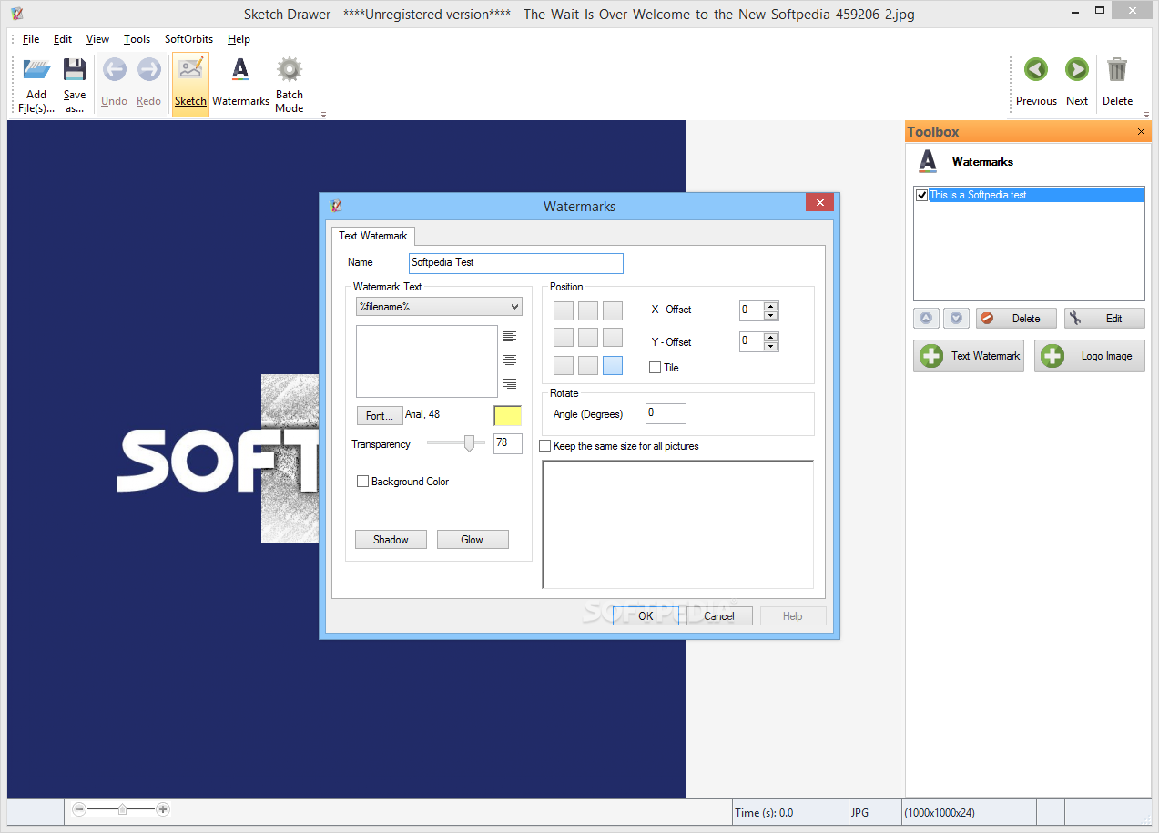The height and width of the screenshot is (833, 1159).
Task: Confirm dialog with OK
Action: tap(646, 616)
